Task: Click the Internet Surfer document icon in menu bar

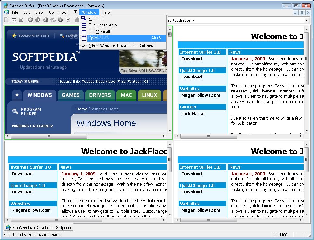Action: (x=7, y=12)
